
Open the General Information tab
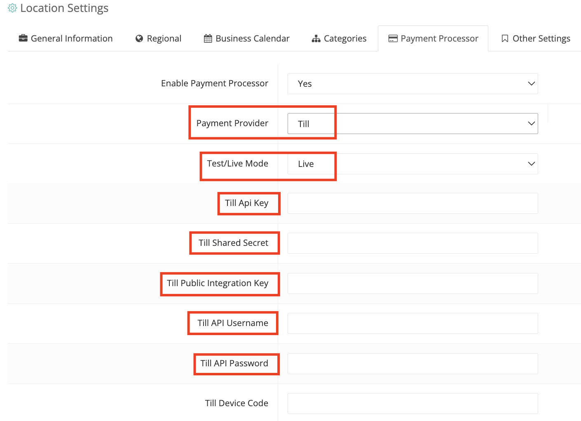(66, 38)
